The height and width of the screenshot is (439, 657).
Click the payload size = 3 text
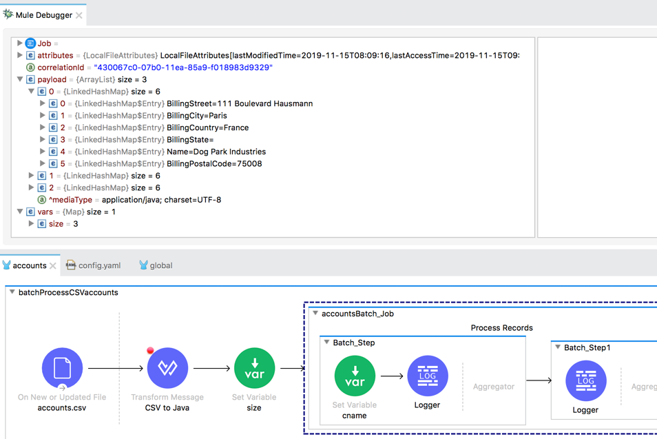pos(132,80)
